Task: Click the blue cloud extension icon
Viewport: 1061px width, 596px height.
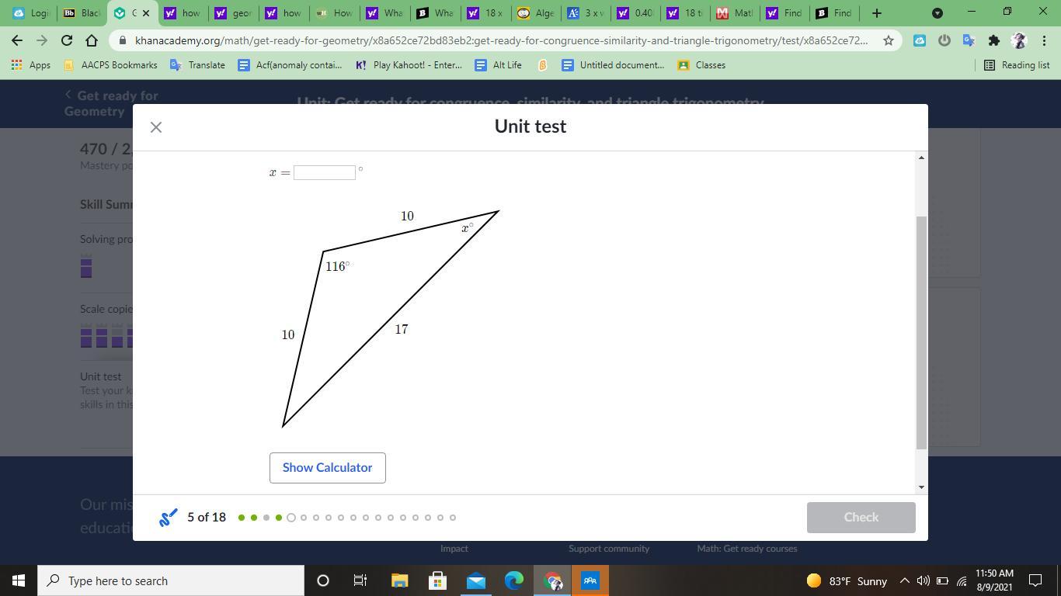Action: click(x=920, y=40)
